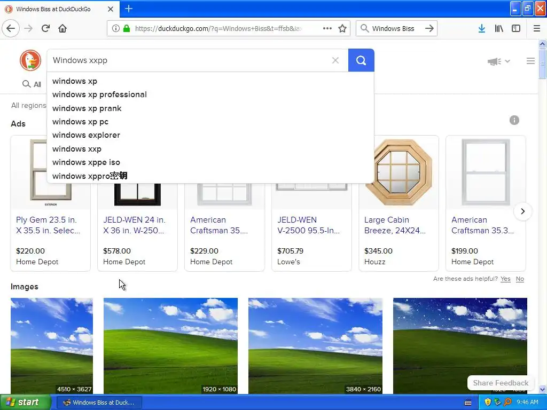Viewport: 547px width, 410px height.
Task: Choose suggestion "windows xp pc"
Action: tap(210, 122)
